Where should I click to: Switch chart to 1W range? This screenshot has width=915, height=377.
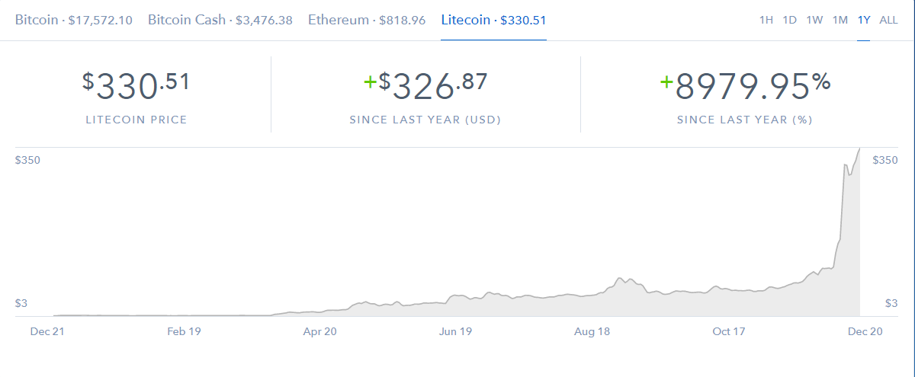814,20
